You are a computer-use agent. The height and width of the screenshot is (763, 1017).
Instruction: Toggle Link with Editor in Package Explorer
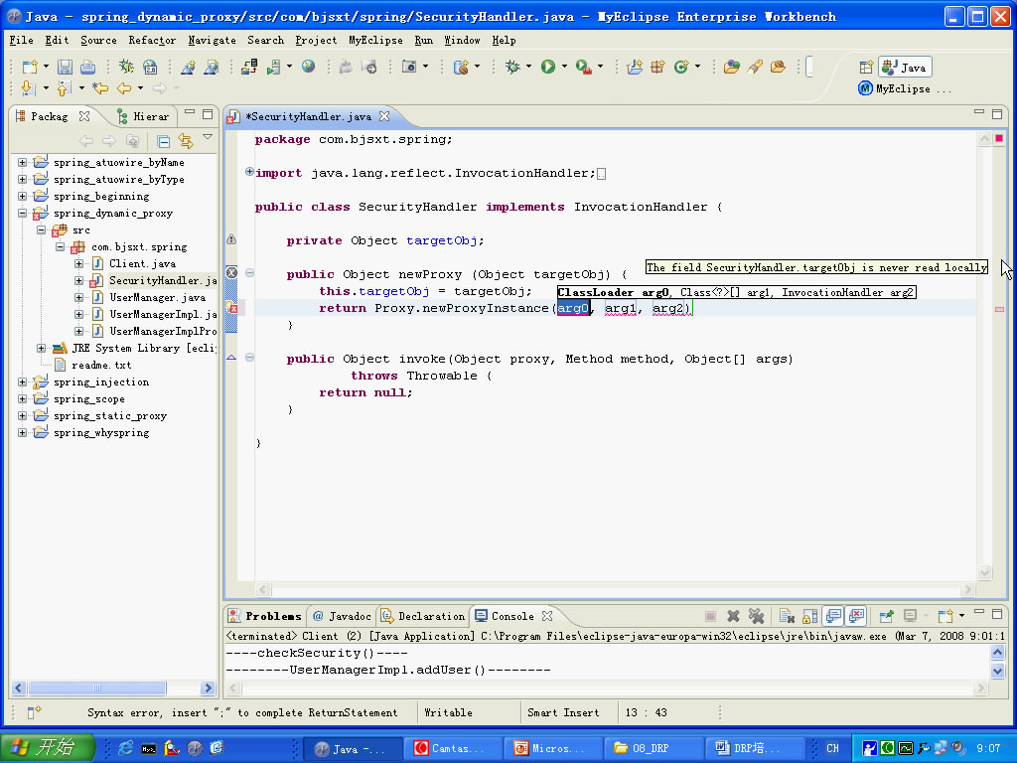(x=185, y=141)
